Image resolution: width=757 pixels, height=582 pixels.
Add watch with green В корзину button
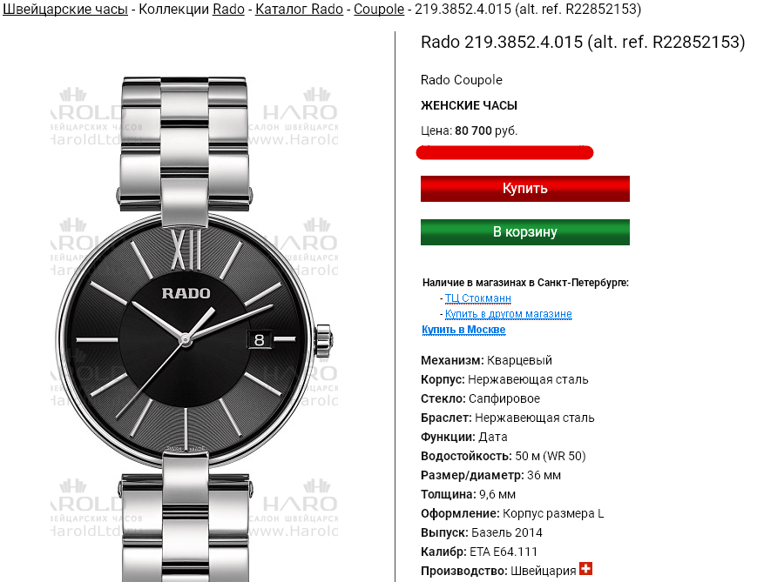(524, 232)
